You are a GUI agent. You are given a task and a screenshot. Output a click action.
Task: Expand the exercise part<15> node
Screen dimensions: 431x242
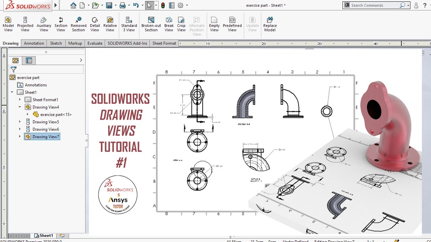28,114
